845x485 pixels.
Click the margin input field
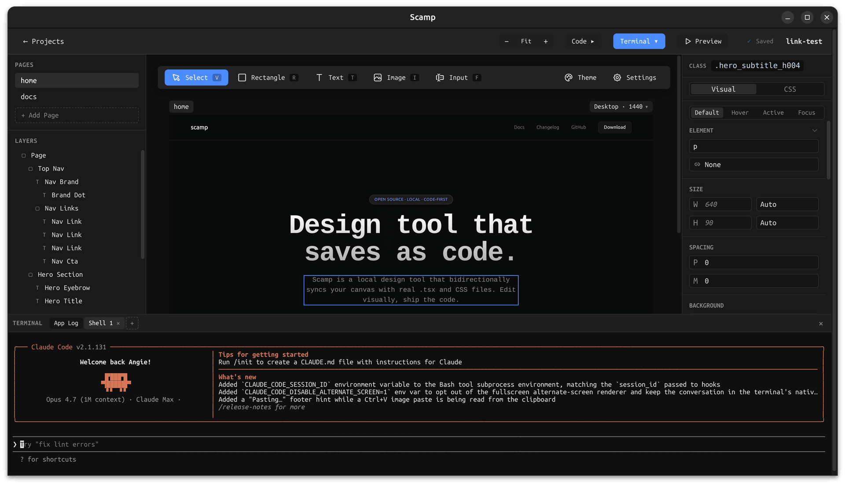[753, 281]
